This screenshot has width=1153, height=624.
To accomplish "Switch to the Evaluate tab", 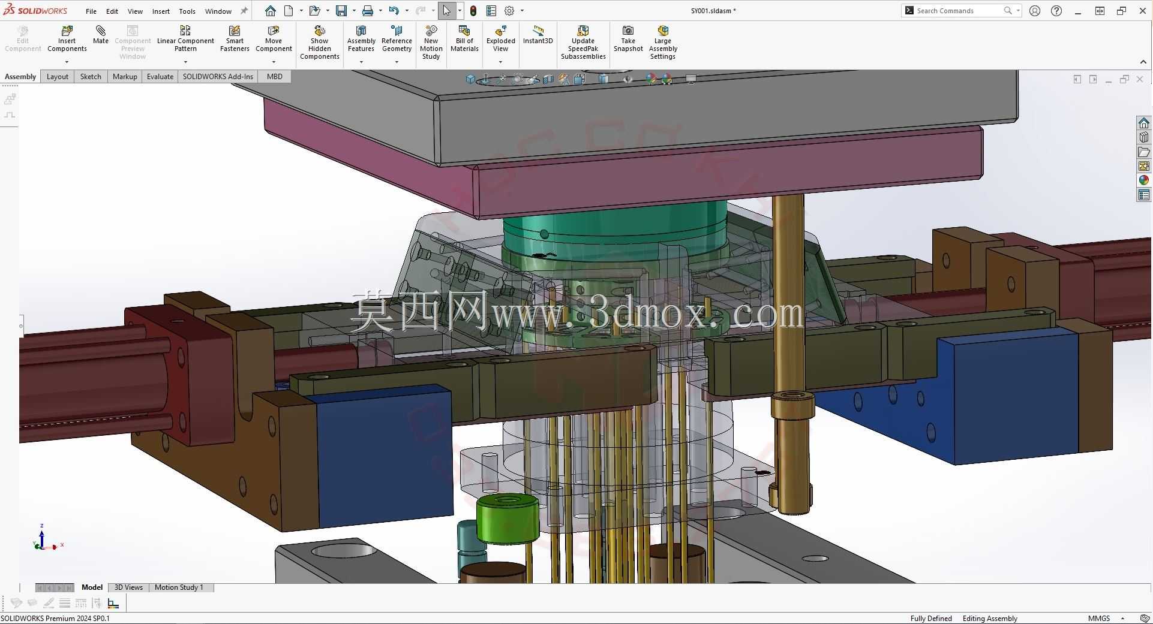I will 160,77.
